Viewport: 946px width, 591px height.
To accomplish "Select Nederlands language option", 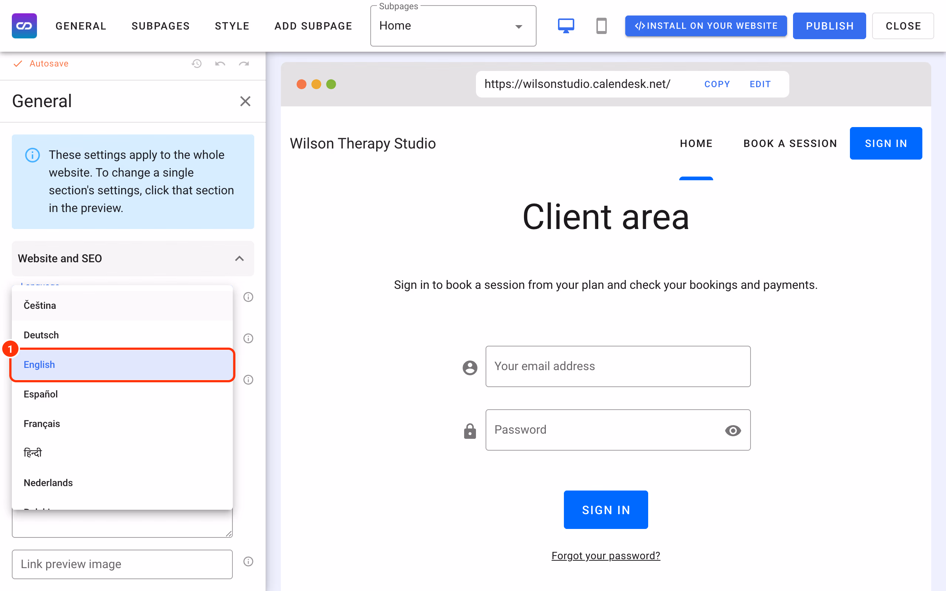I will coord(122,483).
